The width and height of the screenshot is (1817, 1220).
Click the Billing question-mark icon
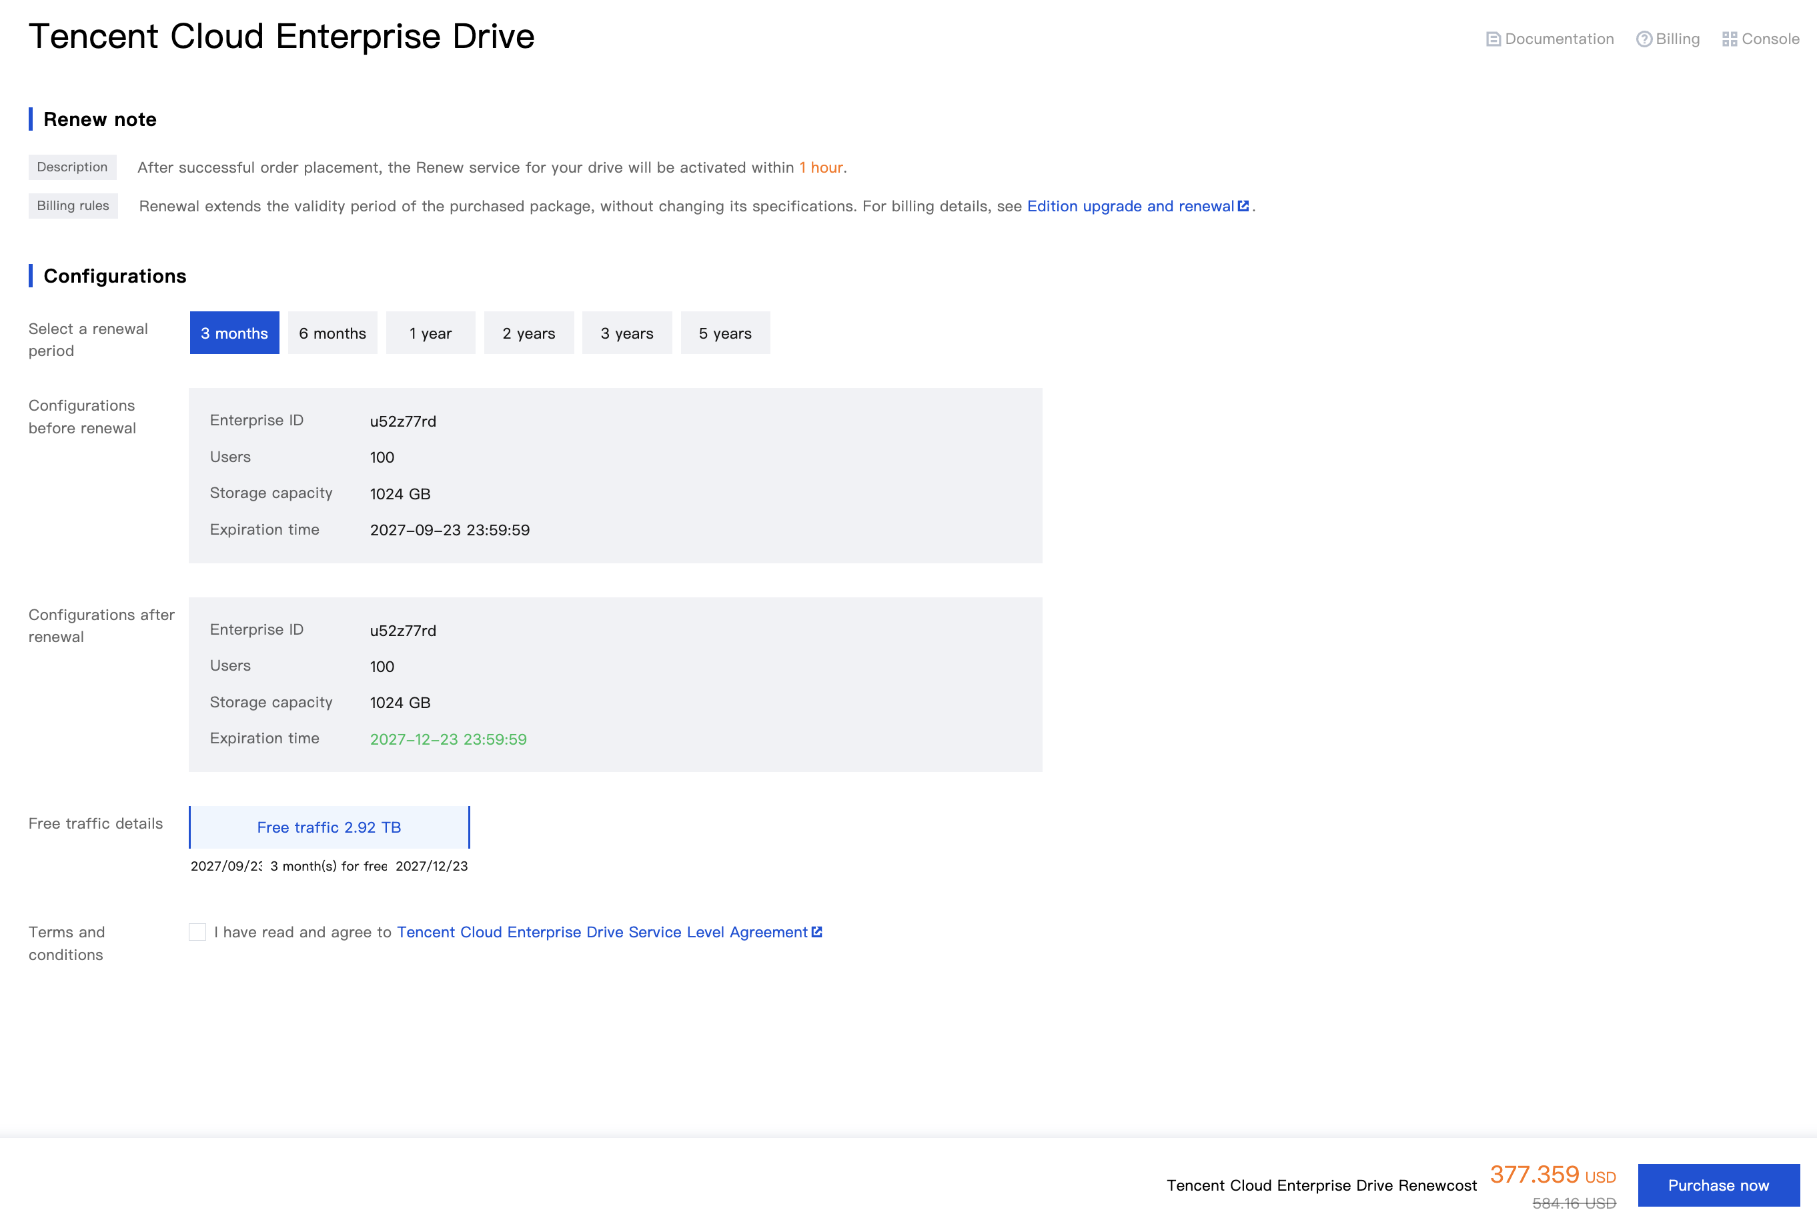(x=1644, y=39)
